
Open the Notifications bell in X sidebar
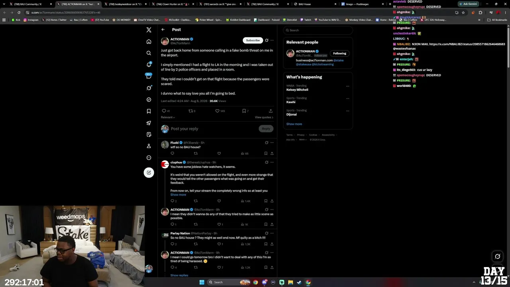click(149, 65)
